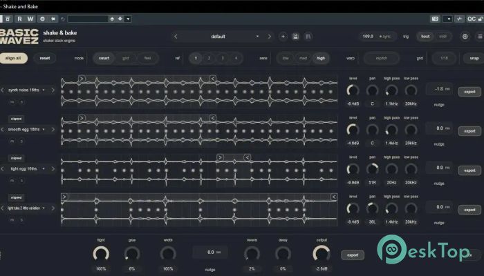Click the bypass icon left of the R button
Screen dimensions: 484x276
pyautogui.click(x=8, y=19)
